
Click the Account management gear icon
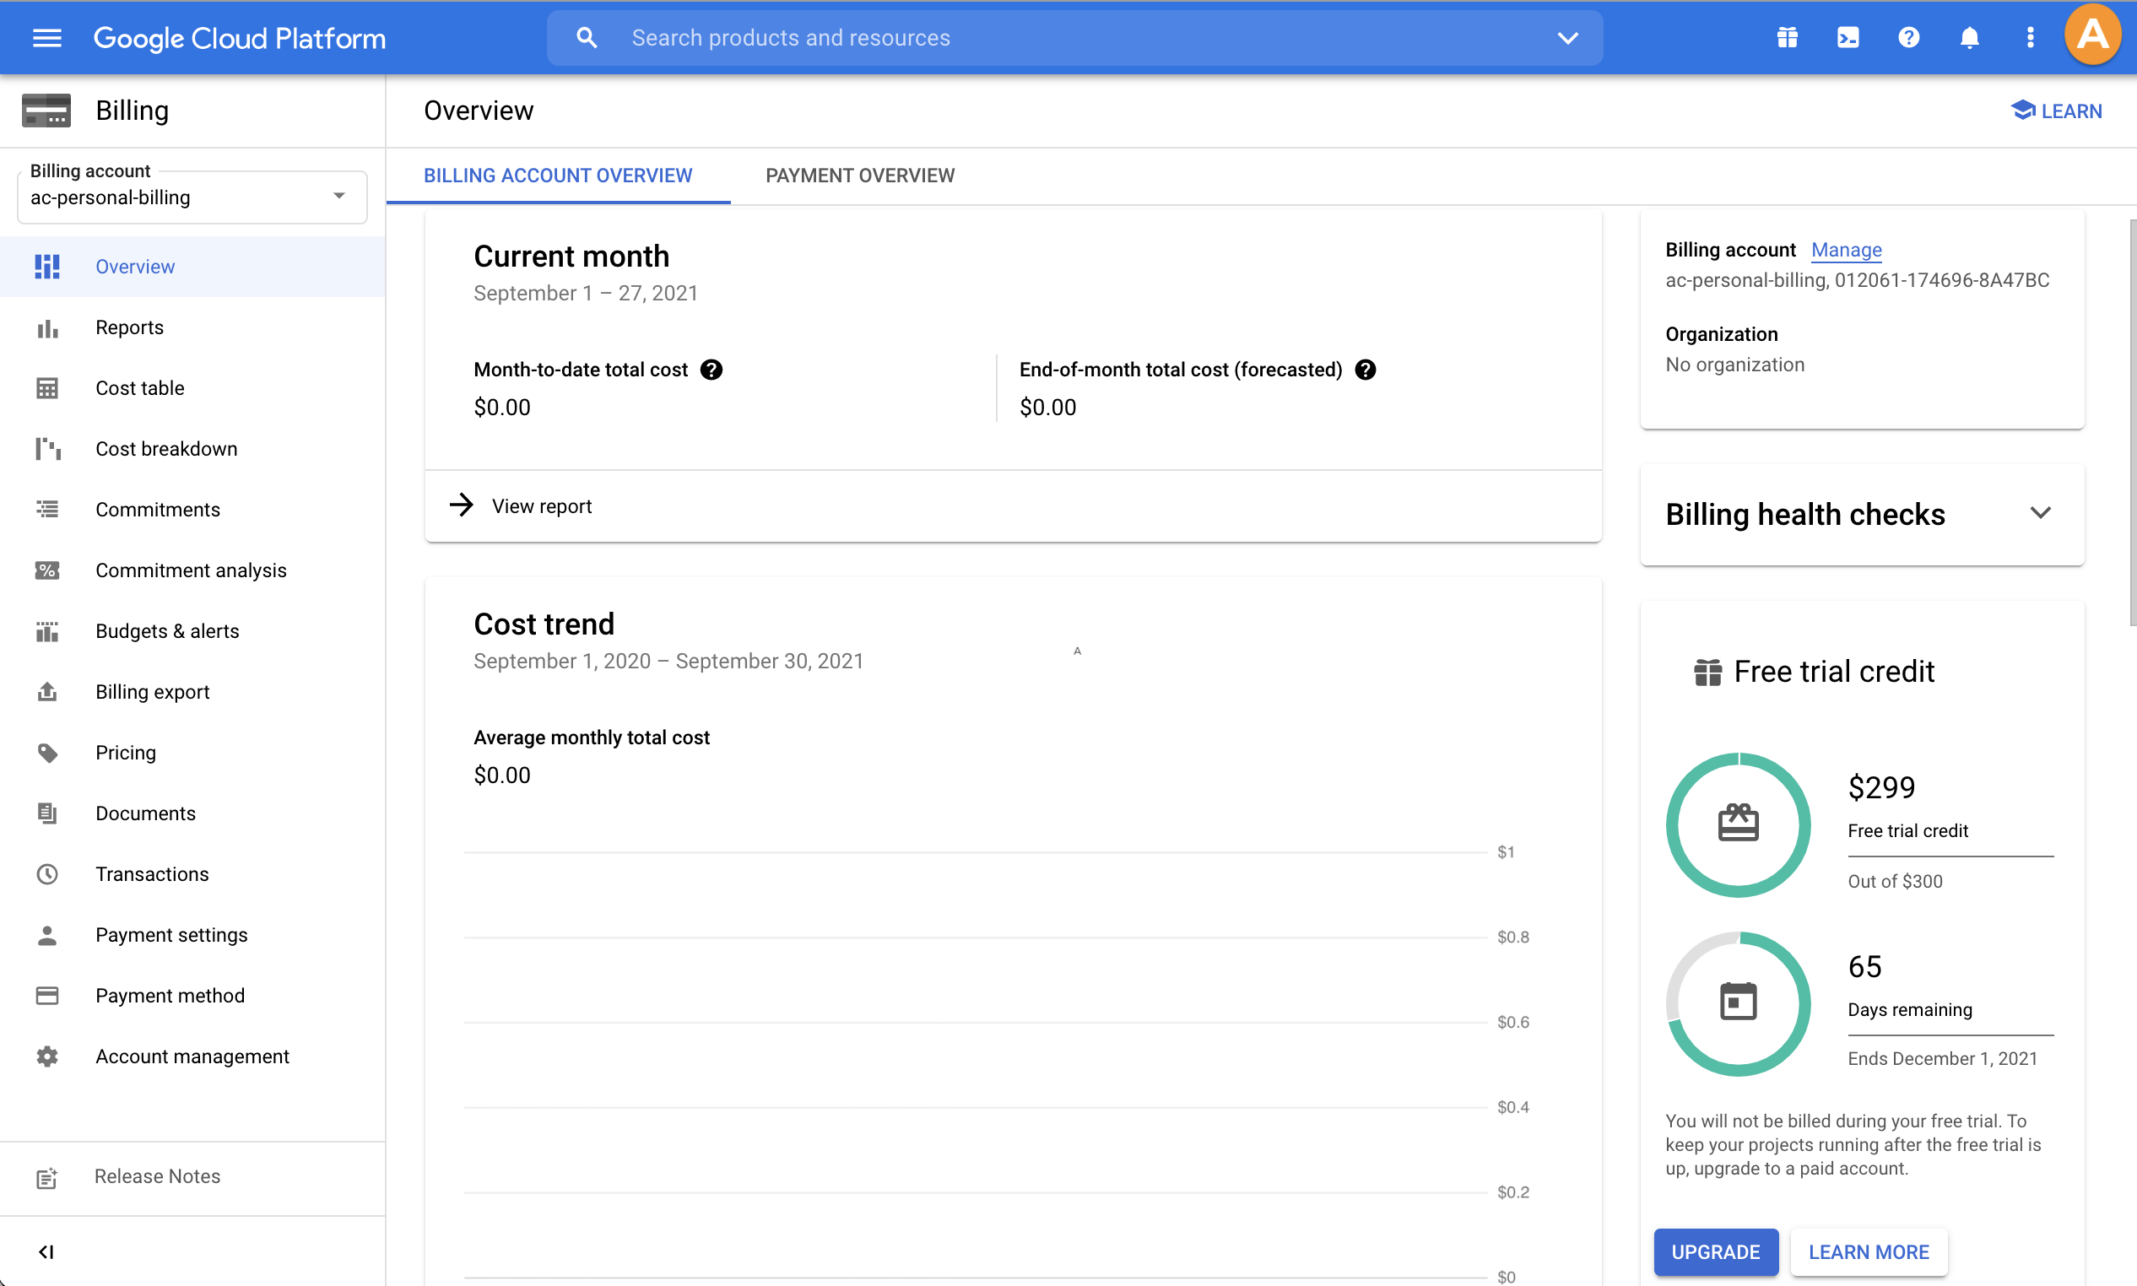tap(46, 1056)
